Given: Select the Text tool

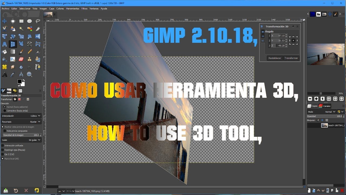Looking at the screenshot, I should tap(4, 74).
